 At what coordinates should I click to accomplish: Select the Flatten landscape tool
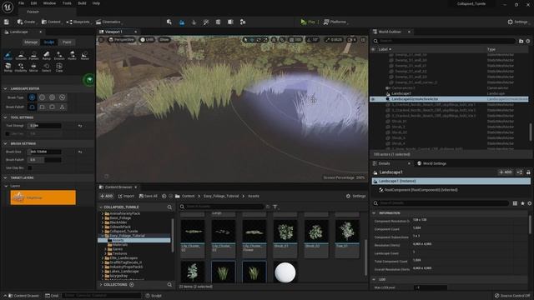(33, 56)
